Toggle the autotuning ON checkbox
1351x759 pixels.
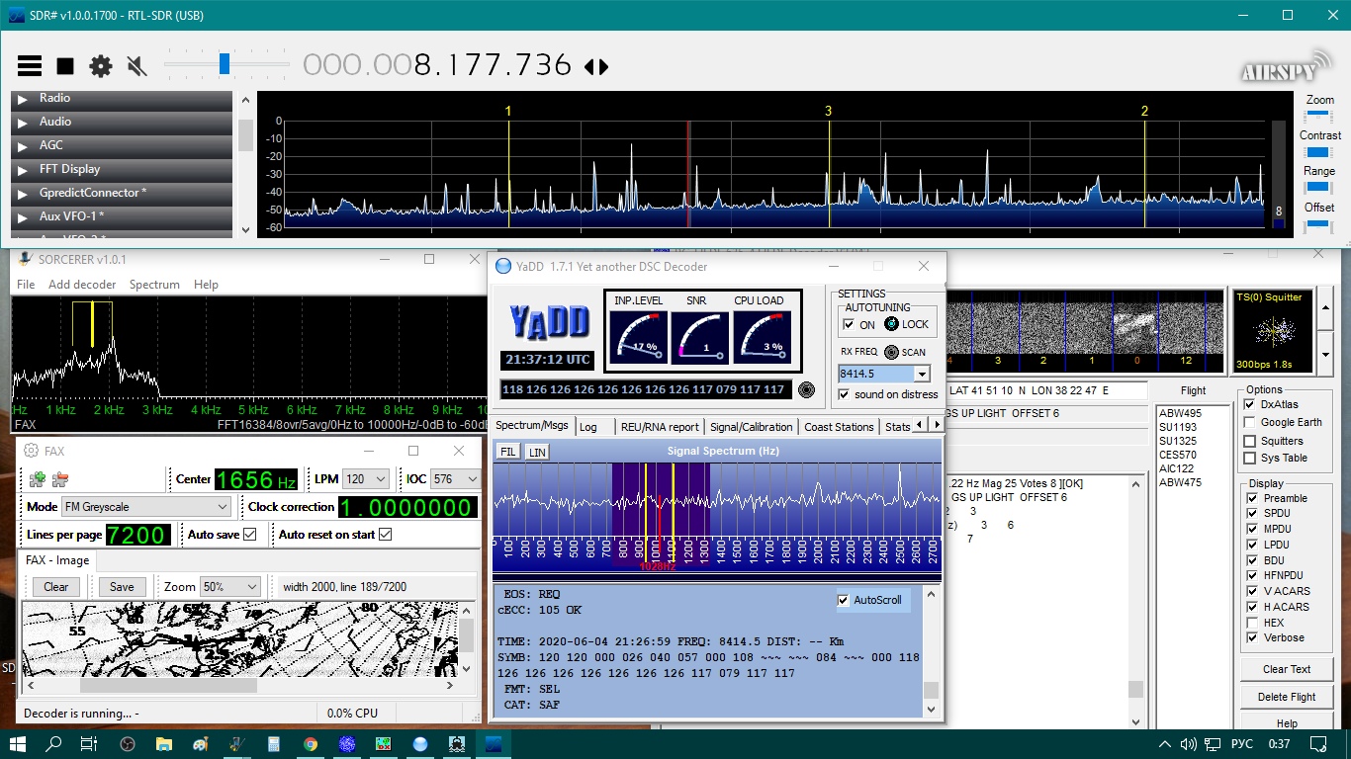849,324
